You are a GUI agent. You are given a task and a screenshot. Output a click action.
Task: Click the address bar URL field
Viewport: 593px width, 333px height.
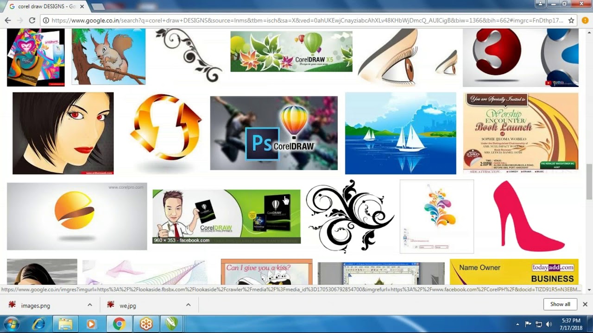(307, 20)
